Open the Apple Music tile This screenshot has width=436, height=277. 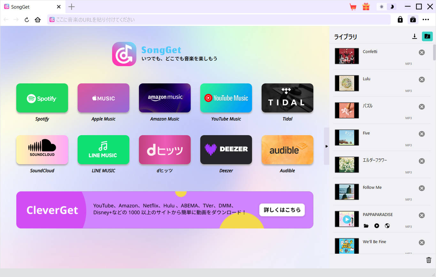pos(103,98)
